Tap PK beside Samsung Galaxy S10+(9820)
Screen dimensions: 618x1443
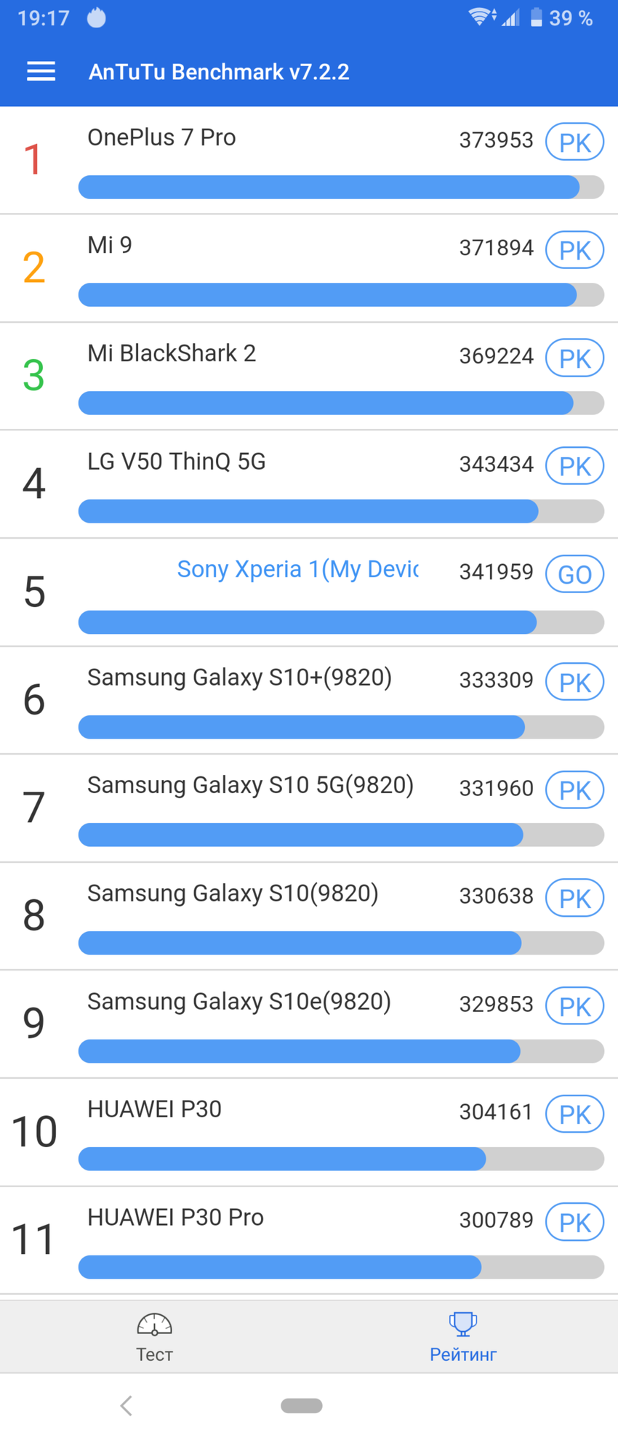(574, 683)
